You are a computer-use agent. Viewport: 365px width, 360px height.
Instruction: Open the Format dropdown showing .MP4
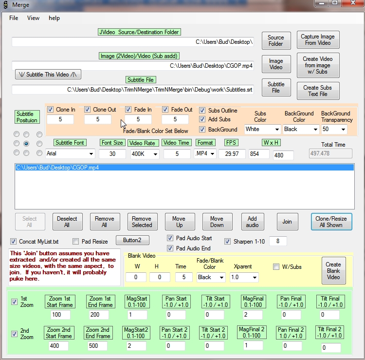pos(205,153)
